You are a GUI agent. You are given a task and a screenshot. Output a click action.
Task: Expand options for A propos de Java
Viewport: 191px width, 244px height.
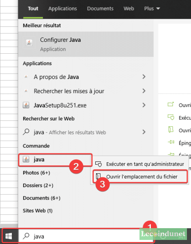[144, 76]
